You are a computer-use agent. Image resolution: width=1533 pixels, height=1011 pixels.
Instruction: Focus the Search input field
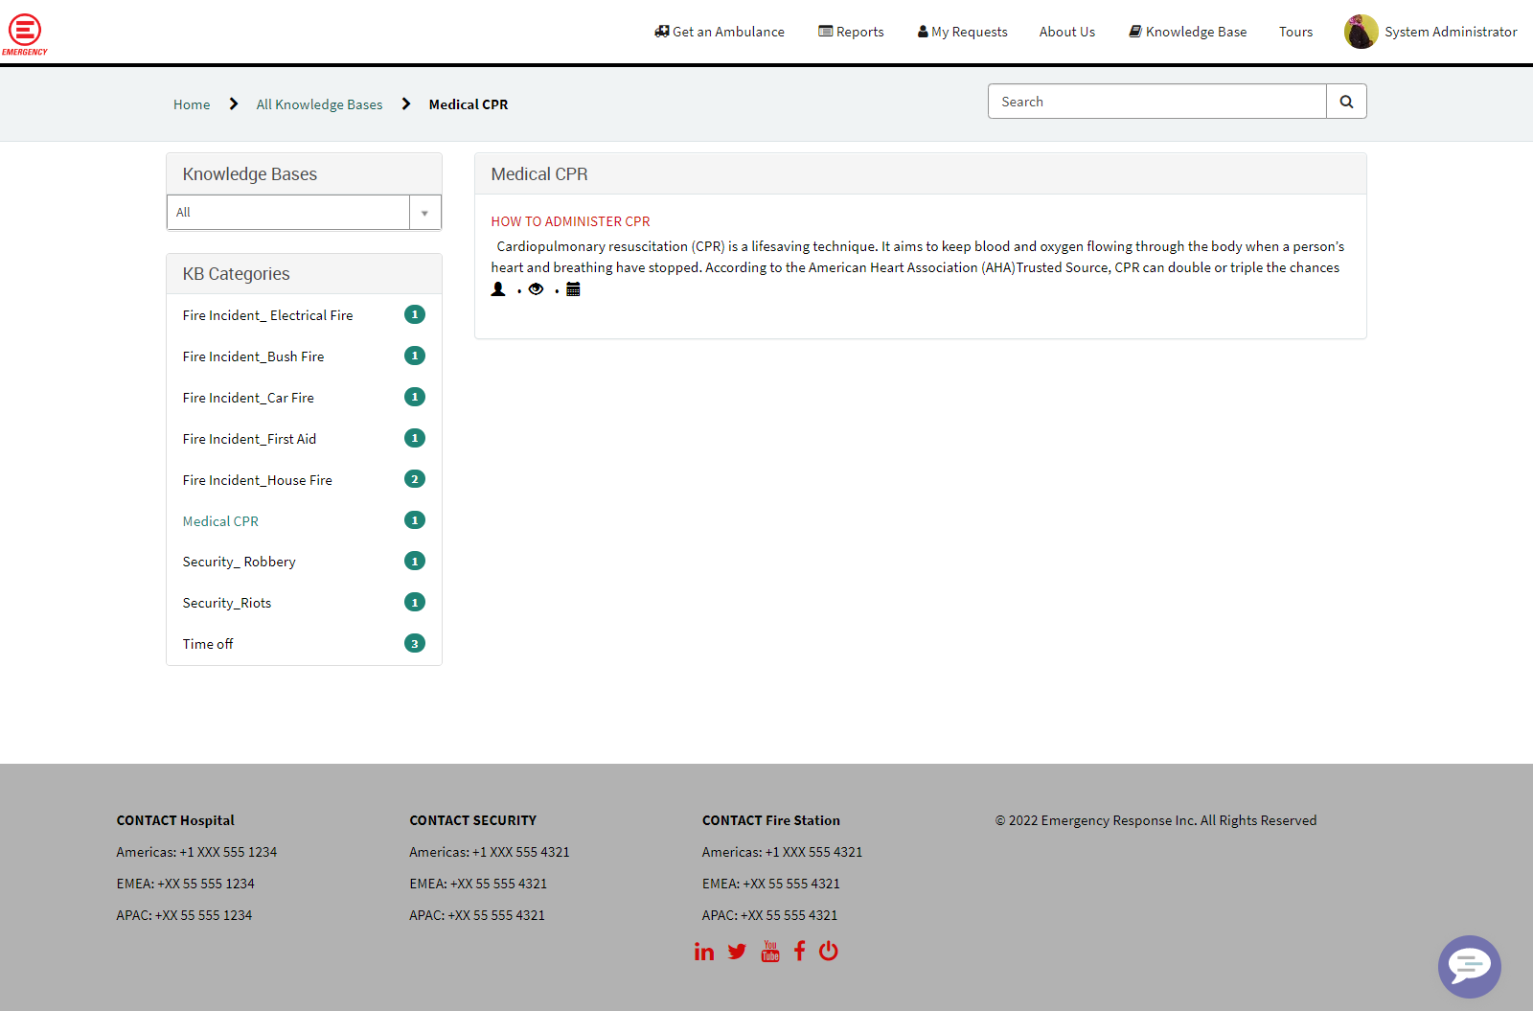coord(1157,102)
